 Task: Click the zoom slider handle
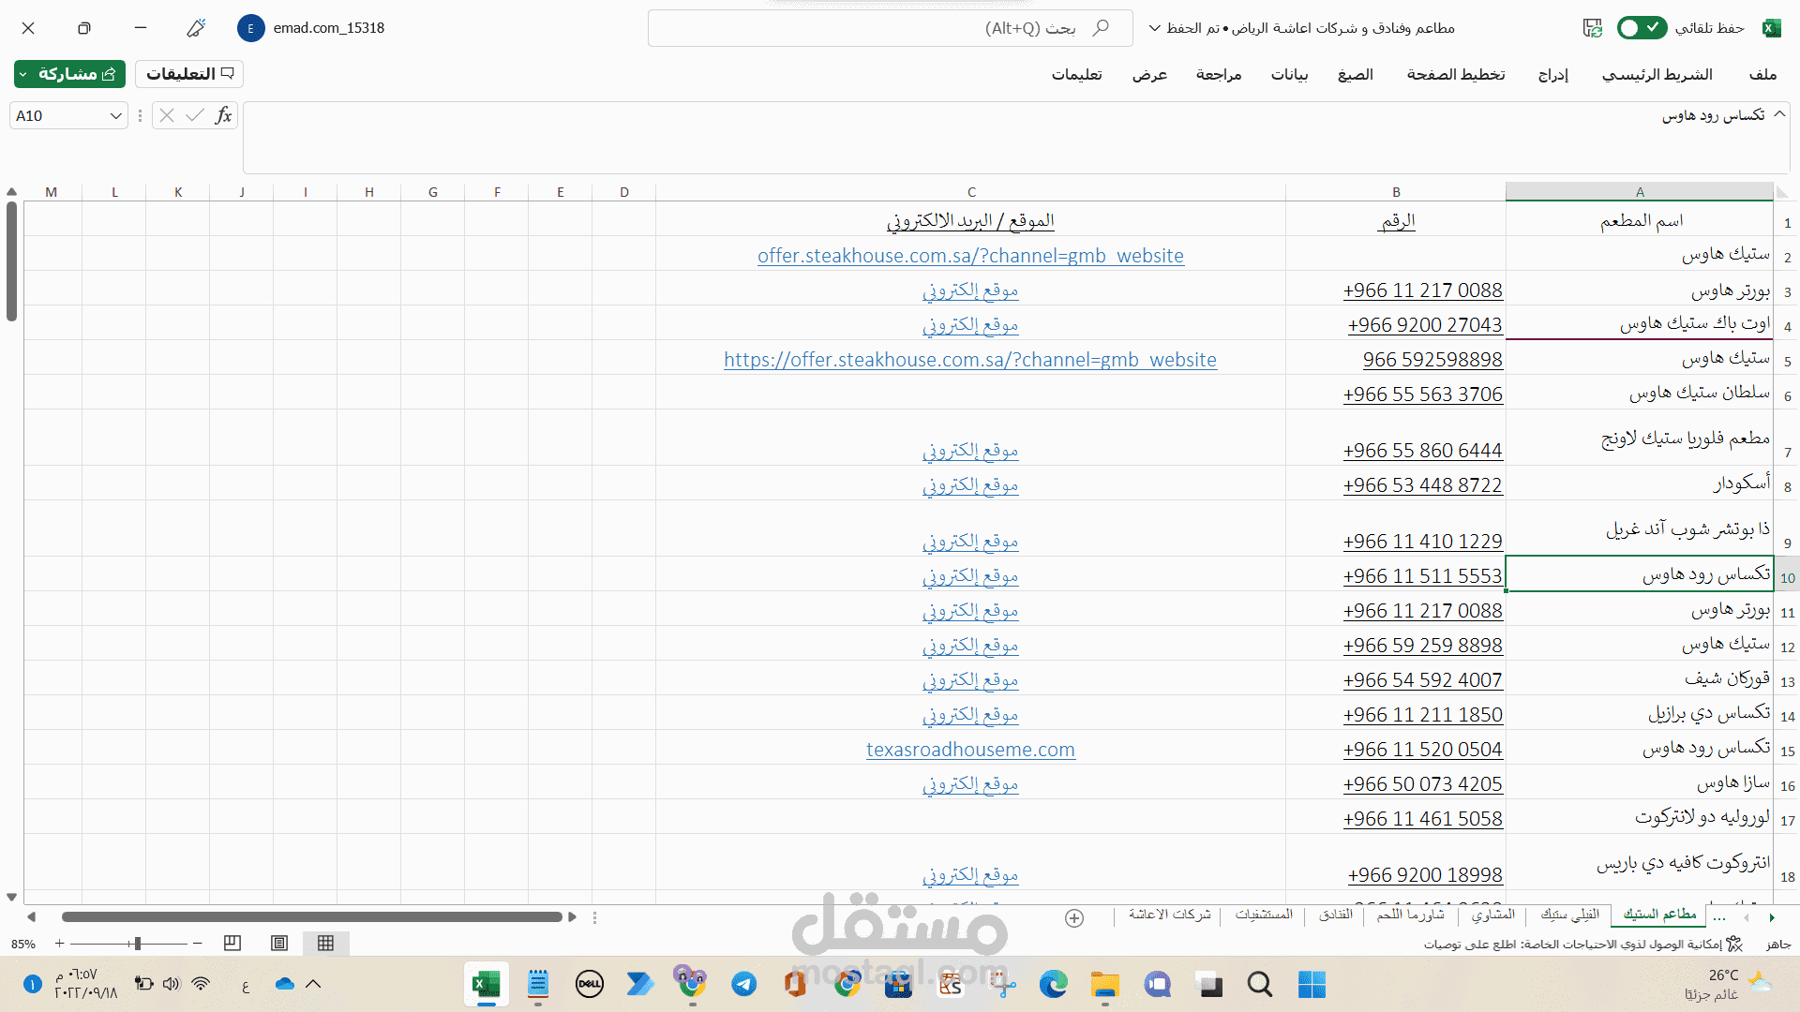[138, 944]
